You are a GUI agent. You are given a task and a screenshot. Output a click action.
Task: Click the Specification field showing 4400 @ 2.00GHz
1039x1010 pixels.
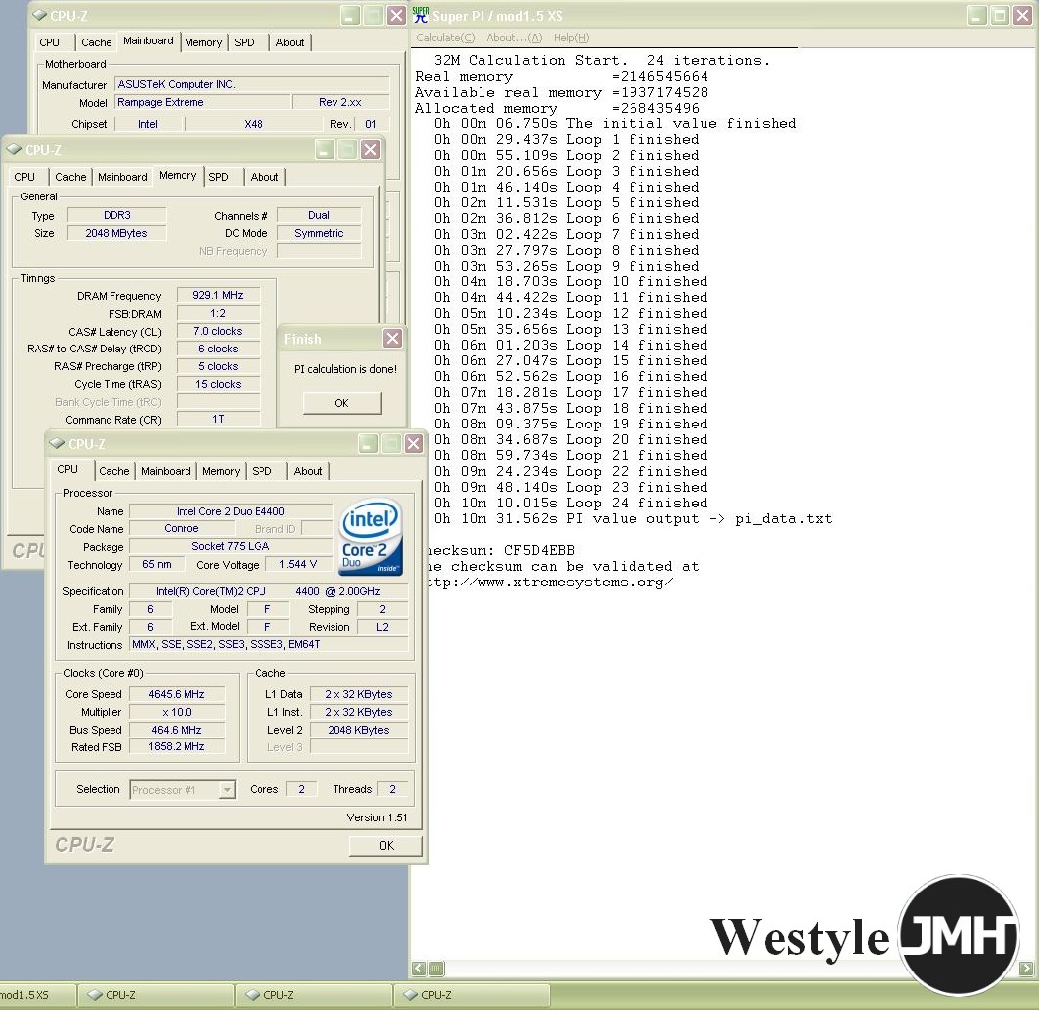[x=269, y=590]
